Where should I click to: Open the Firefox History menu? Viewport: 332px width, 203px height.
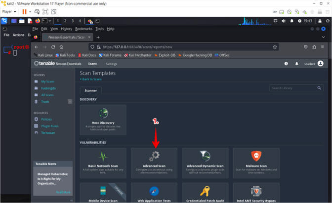67,29
